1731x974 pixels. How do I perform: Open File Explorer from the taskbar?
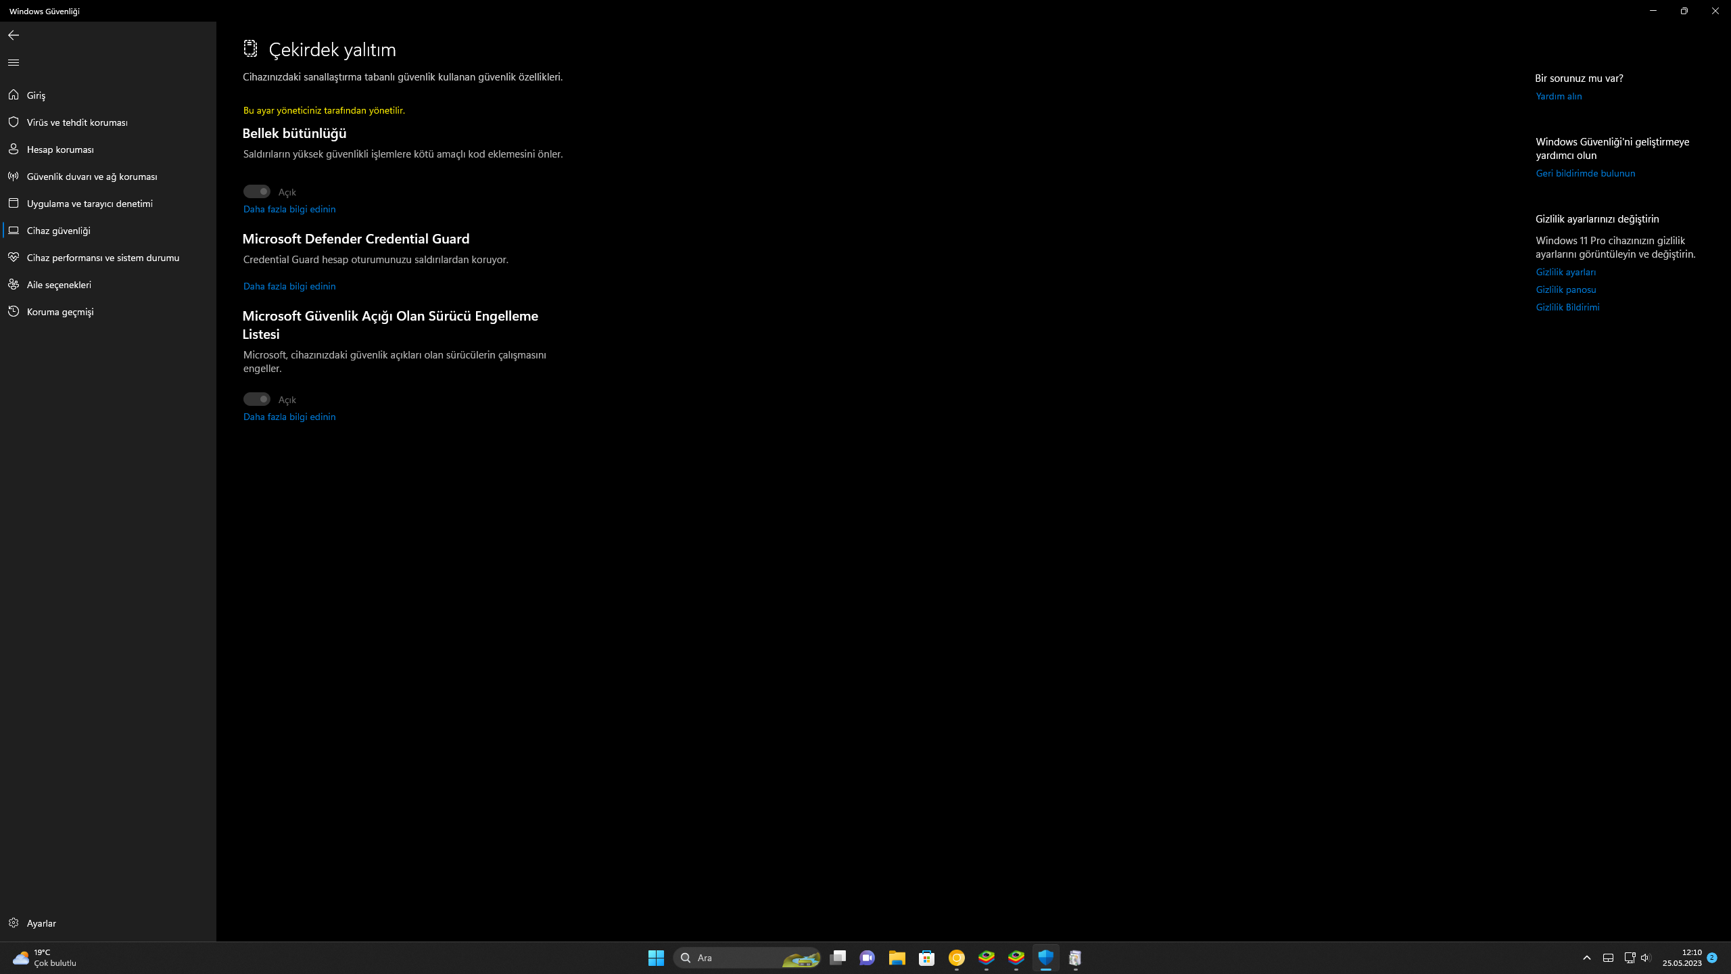(x=897, y=958)
